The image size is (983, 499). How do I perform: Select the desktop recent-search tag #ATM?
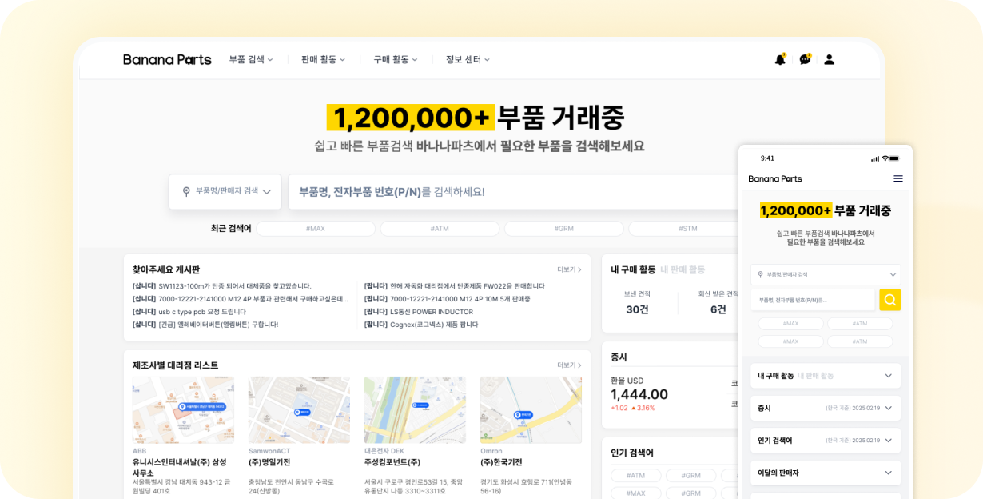tap(440, 229)
